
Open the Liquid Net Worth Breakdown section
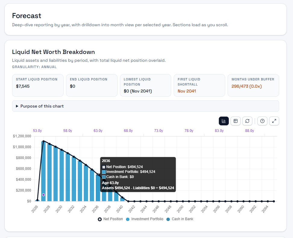(54, 52)
